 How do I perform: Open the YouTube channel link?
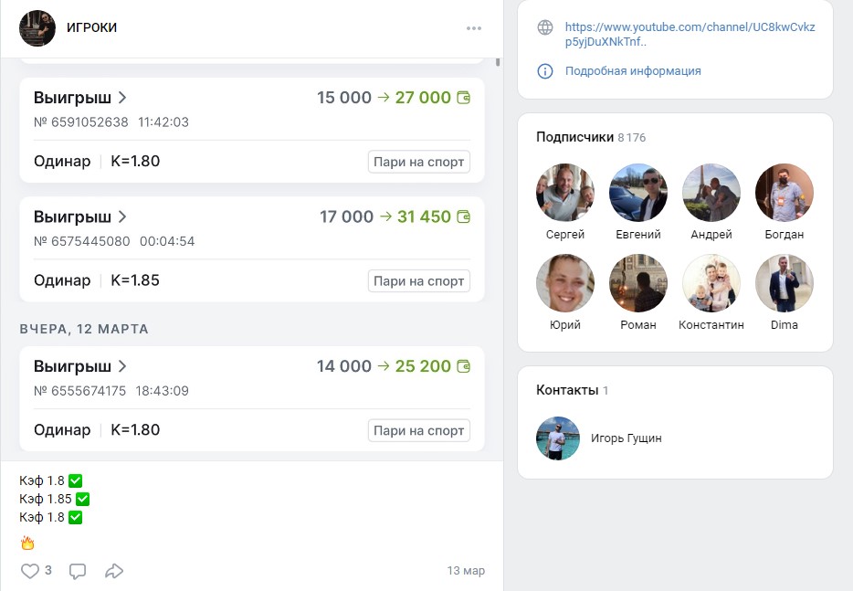pos(690,35)
